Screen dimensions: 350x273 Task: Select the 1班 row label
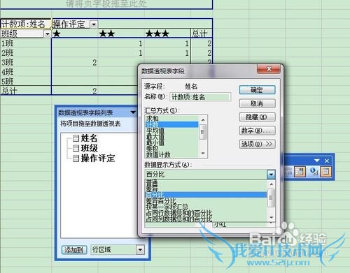tap(26, 43)
